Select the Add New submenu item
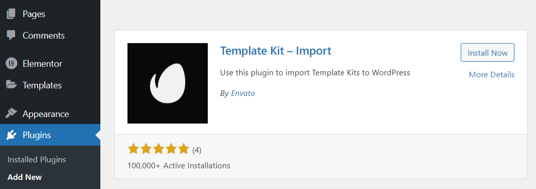The image size is (536, 189). [x=25, y=177]
